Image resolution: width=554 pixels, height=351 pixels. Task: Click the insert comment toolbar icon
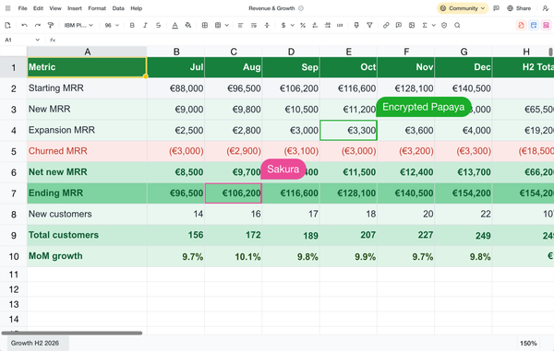(399, 25)
